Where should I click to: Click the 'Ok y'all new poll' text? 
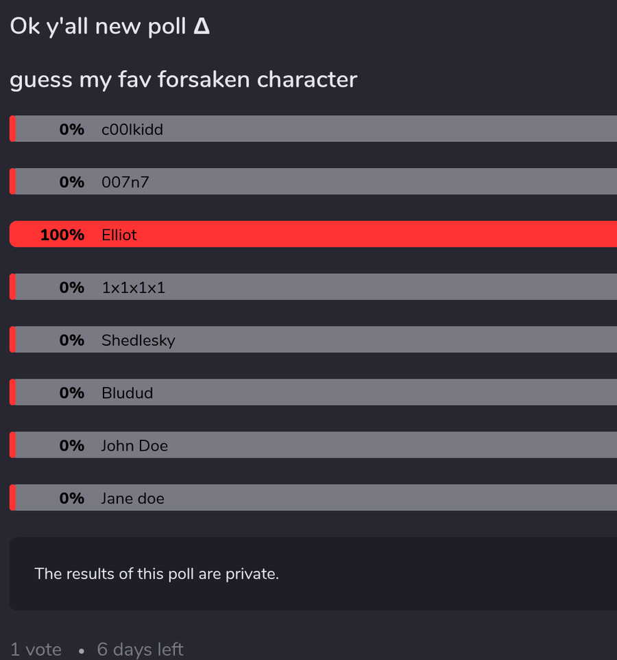click(97, 27)
